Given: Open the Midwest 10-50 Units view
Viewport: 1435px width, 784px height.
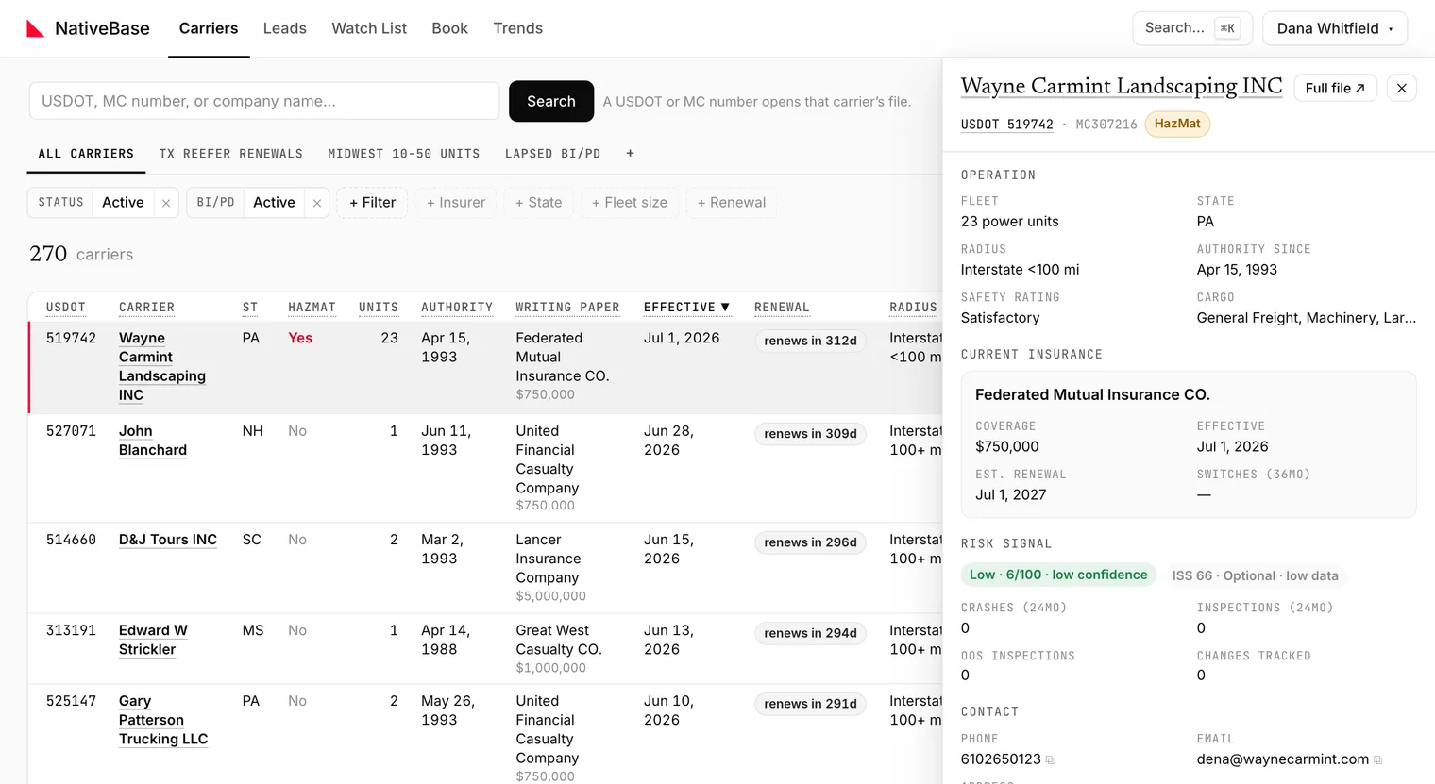Looking at the screenshot, I should tap(404, 154).
